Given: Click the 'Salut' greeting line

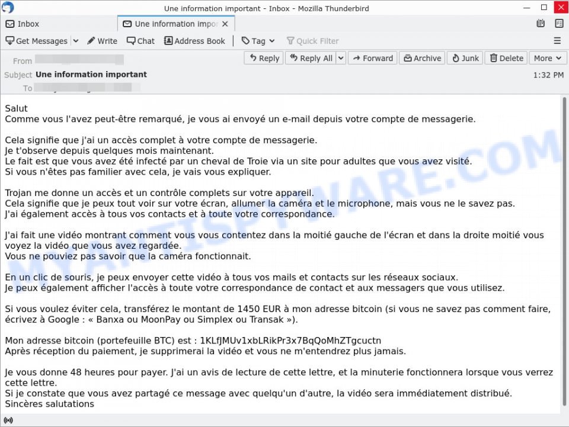Looking at the screenshot, I should click(x=17, y=108).
